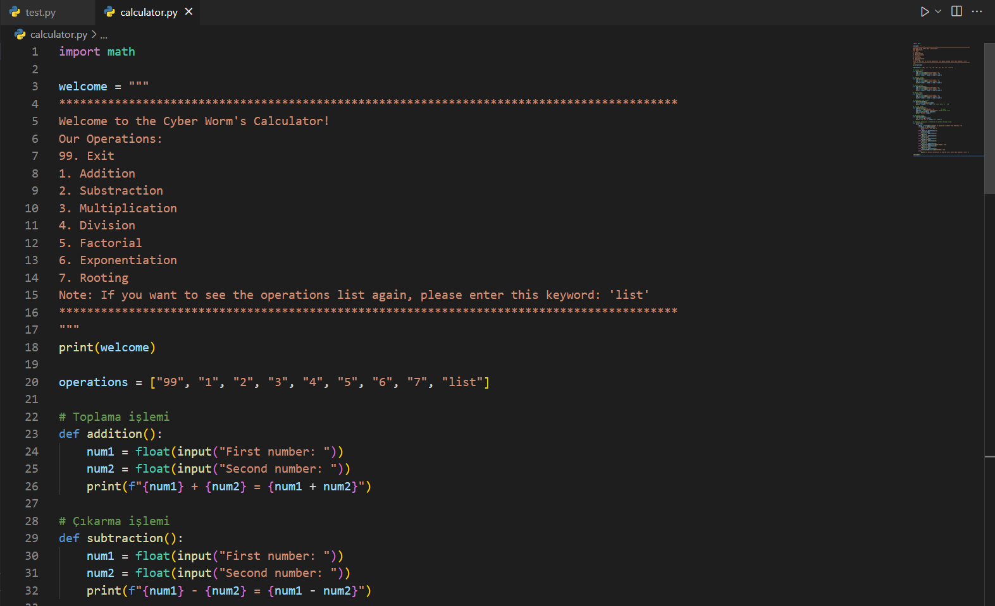Select line number 23 in the gutter
This screenshot has height=606, width=995.
(x=32, y=434)
